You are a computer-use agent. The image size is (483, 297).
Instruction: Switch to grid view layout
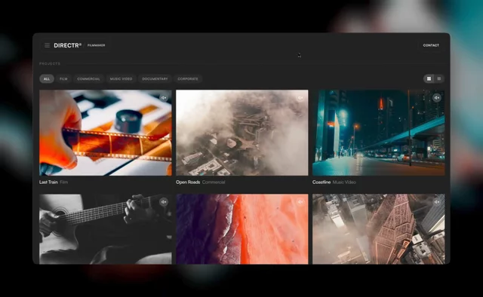[429, 79]
